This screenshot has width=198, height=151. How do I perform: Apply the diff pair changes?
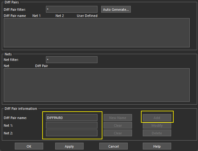tap(69, 146)
